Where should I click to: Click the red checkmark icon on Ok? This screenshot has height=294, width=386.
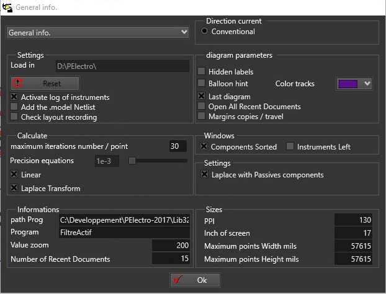(177, 280)
